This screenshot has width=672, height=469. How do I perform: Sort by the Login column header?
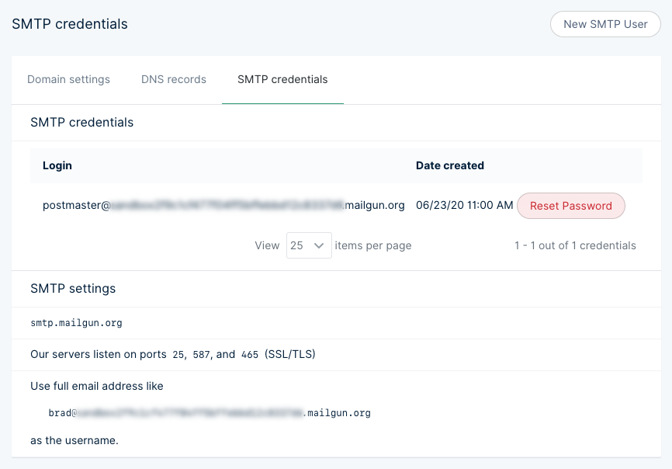(x=57, y=165)
